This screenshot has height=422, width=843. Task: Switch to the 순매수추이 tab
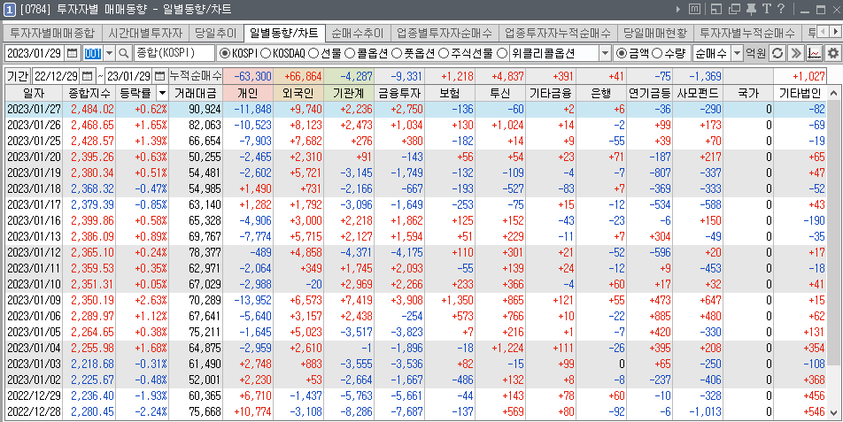359,32
